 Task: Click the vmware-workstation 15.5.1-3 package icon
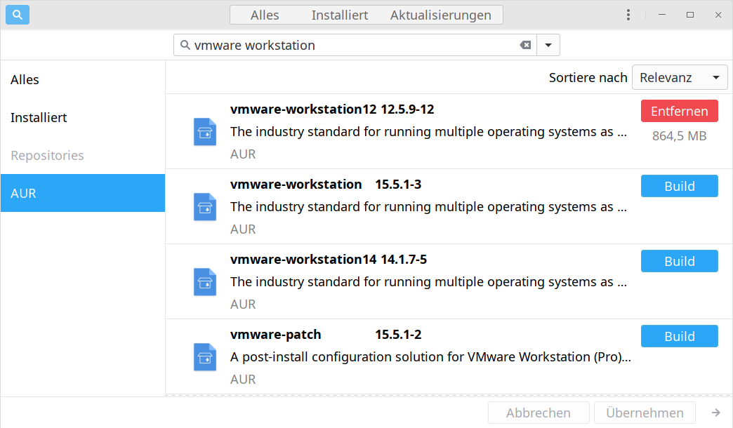[204, 206]
